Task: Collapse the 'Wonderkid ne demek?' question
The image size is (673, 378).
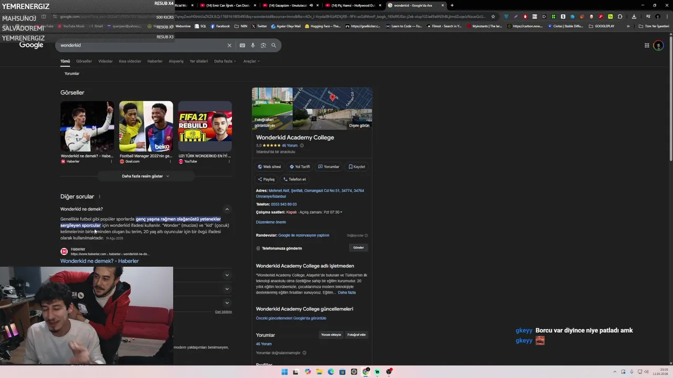Action: pyautogui.click(x=227, y=209)
